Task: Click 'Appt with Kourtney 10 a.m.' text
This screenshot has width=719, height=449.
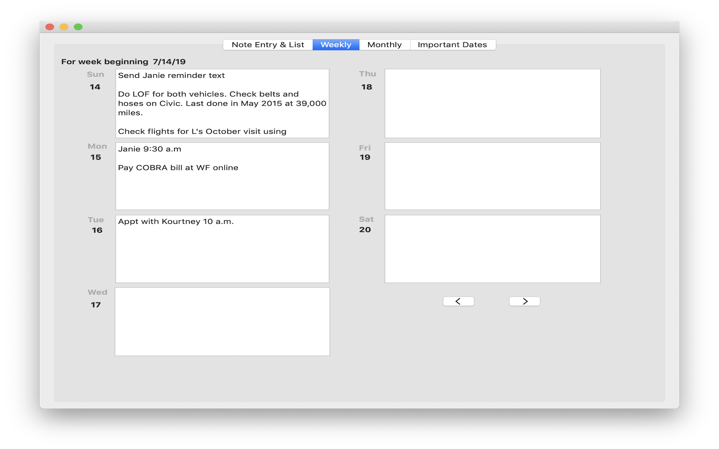Action: [x=176, y=221]
